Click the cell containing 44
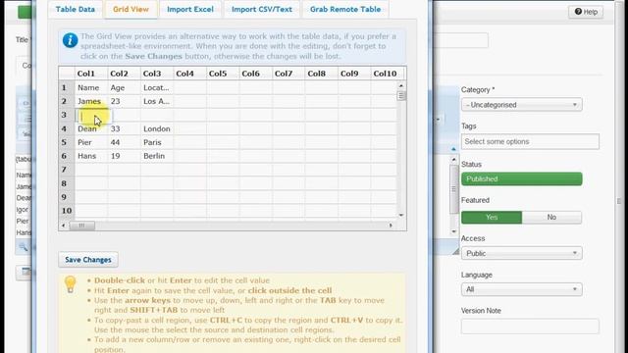This screenshot has width=628, height=353. click(124, 142)
